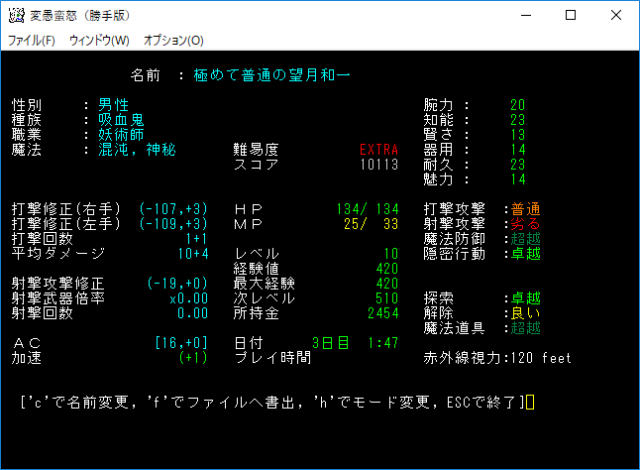Click the class value 妖術師
Viewport: 640px width, 470px height.
point(118,135)
